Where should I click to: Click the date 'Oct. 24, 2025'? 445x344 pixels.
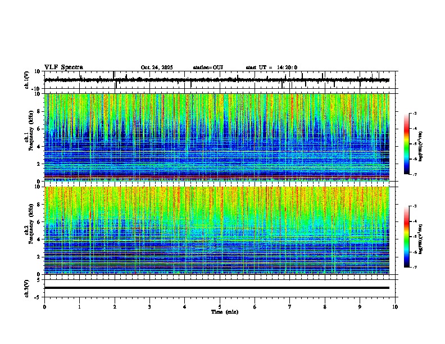pyautogui.click(x=157, y=67)
